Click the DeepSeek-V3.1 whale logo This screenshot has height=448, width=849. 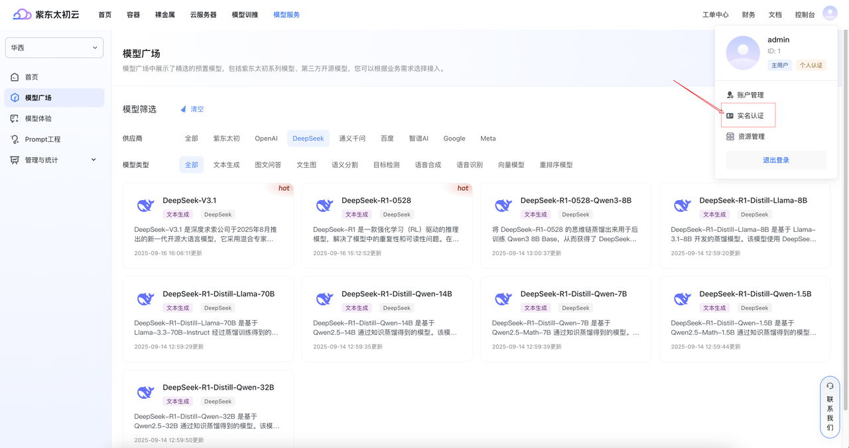pyautogui.click(x=145, y=206)
